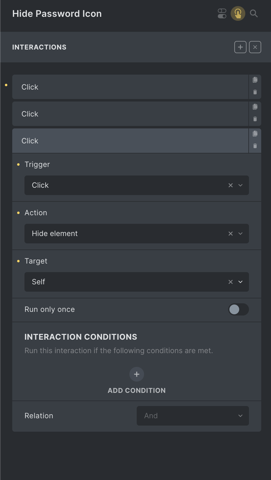Open the Action Hide element dropdown
The width and height of the screenshot is (271, 480).
point(137,234)
